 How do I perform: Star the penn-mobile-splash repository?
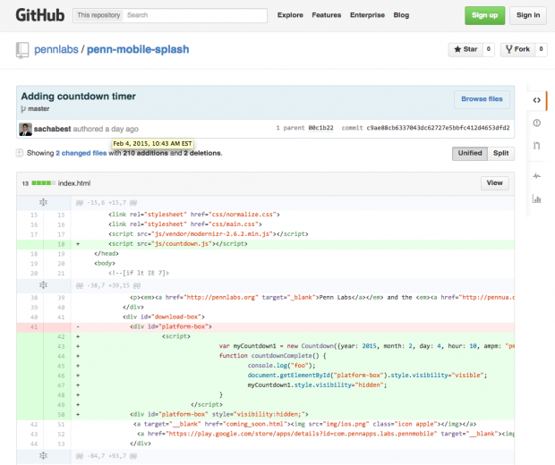coord(465,49)
